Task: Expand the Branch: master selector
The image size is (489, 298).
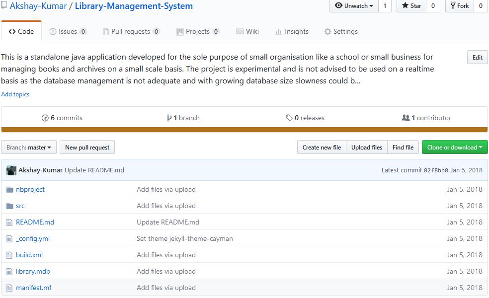Action: pyautogui.click(x=29, y=147)
